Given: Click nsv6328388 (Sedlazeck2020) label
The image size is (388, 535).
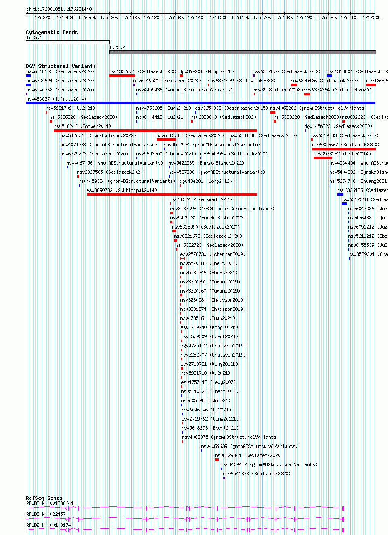Looking at the screenshot, I should 264,135.
